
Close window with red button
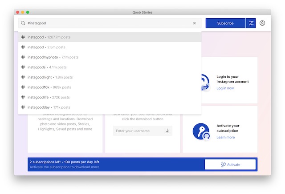pyautogui.click(x=18, y=12)
